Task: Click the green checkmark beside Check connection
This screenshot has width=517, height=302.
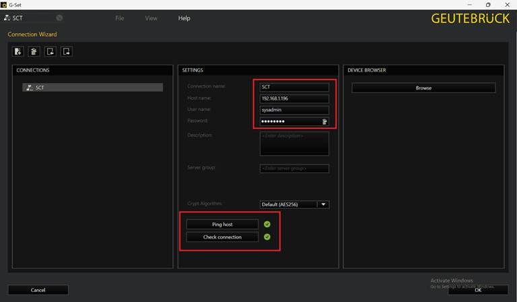Action: pyautogui.click(x=267, y=237)
